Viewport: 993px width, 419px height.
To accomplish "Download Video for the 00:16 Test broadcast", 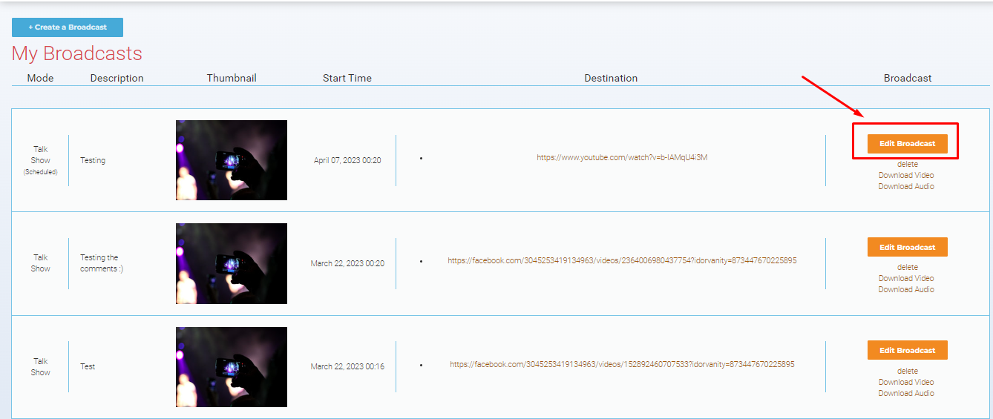I will tap(906, 382).
